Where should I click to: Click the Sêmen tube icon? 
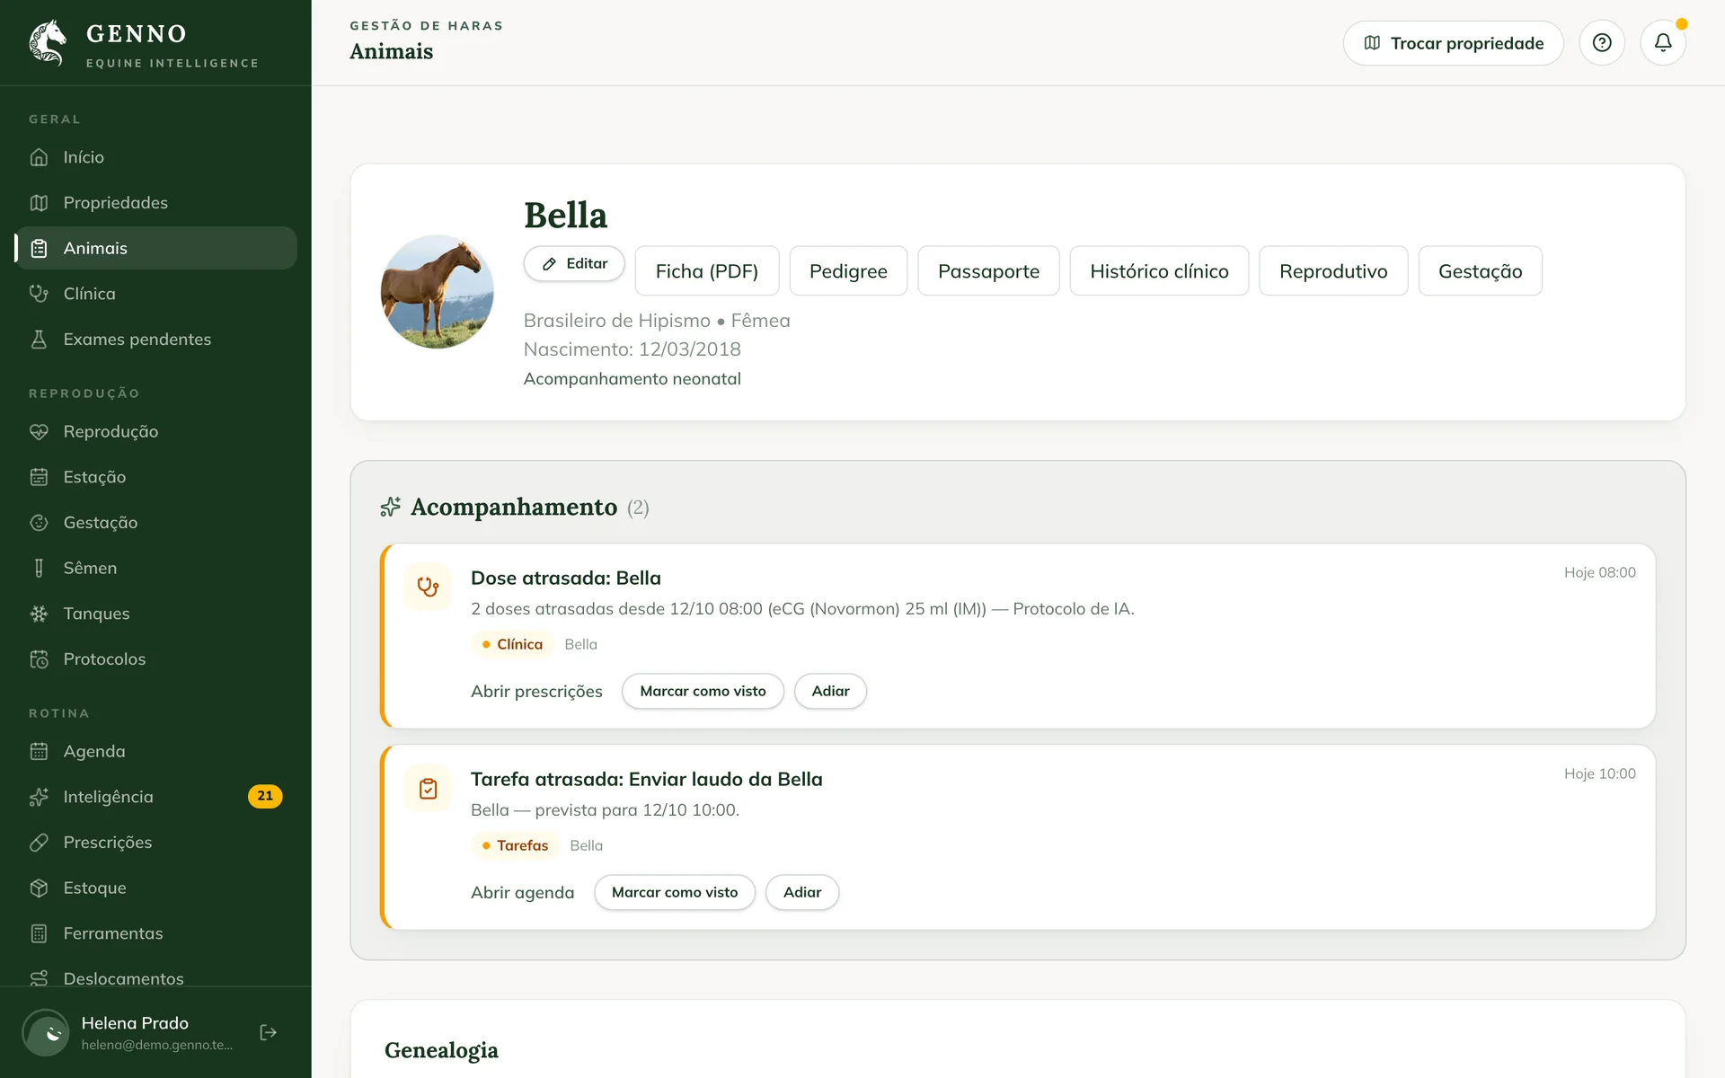click(39, 568)
